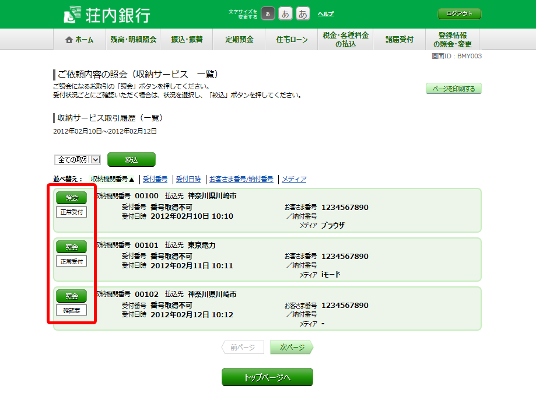Select the small font size button
The width and height of the screenshot is (536, 396).
(x=268, y=14)
